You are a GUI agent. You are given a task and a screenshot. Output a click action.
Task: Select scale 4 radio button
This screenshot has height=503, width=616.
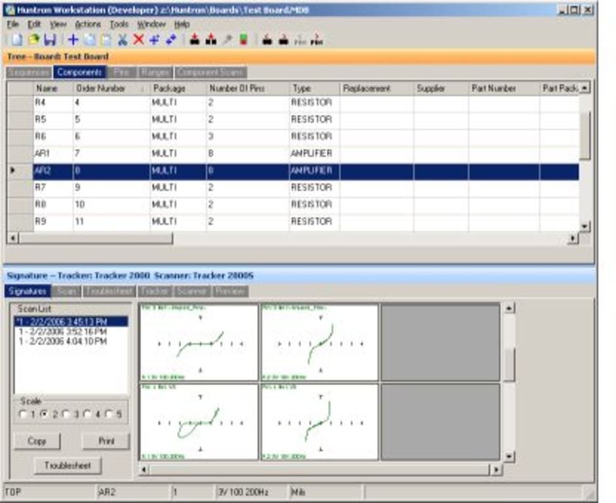[x=87, y=415]
